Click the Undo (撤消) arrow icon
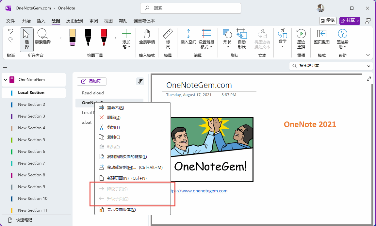The image size is (376, 226). click(11, 31)
